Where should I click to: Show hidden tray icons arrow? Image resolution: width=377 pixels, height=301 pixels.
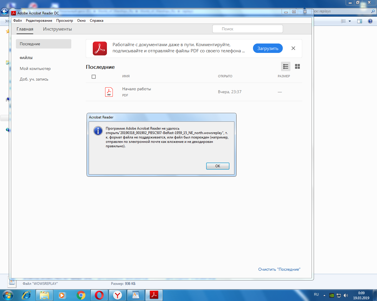324,295
